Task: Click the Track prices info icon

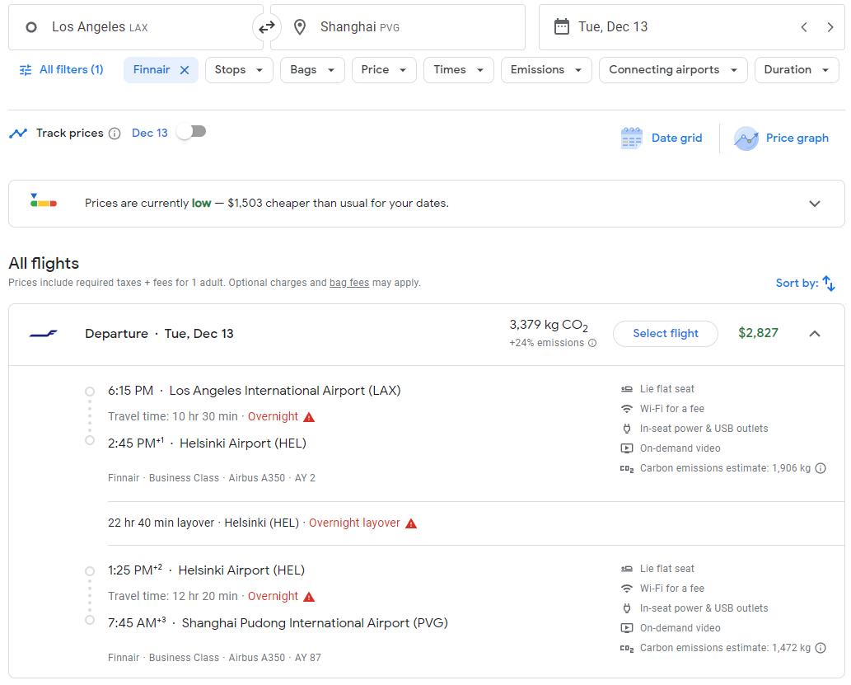Action: click(x=115, y=134)
